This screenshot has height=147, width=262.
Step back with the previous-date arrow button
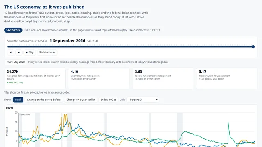click(11, 53)
